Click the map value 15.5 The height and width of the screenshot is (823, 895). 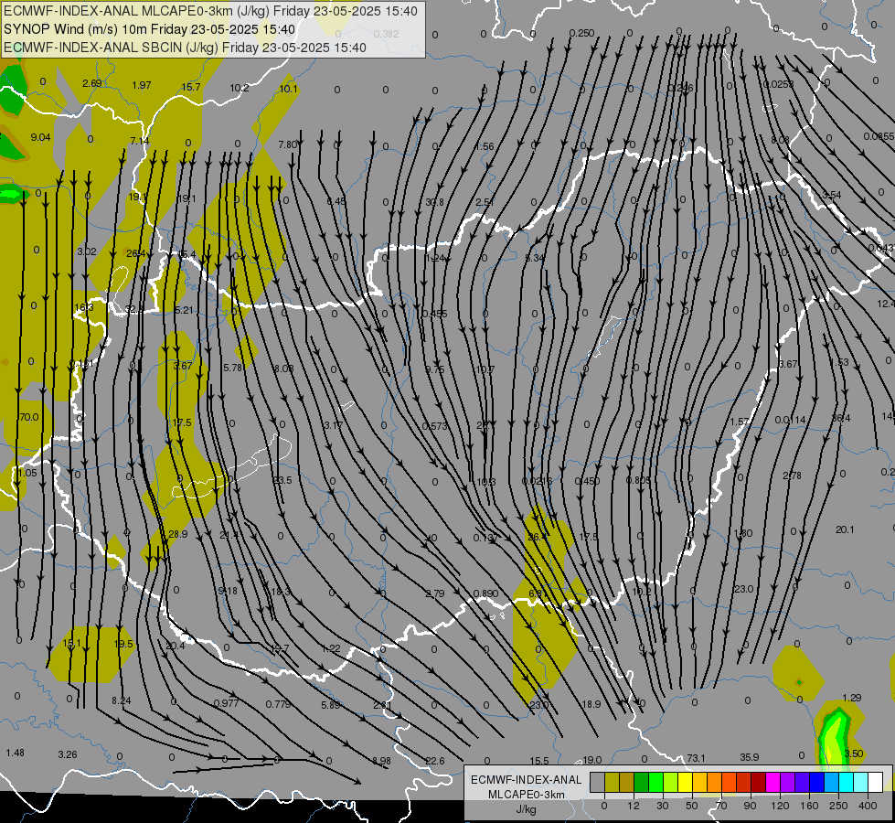click(x=539, y=761)
